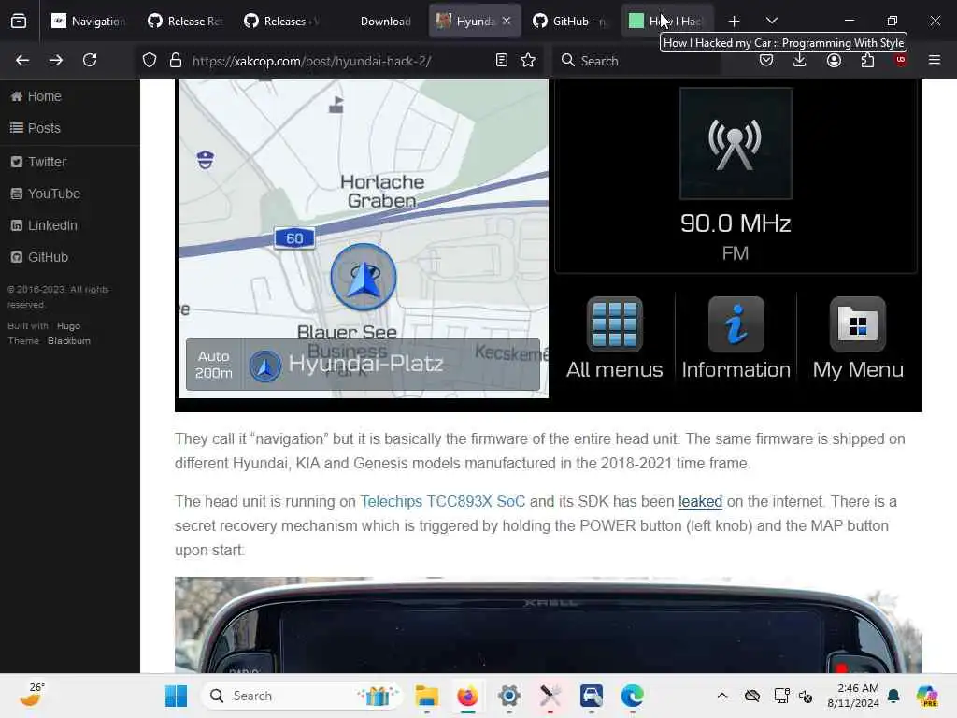The image size is (957, 718).
Task: Click the browser Search field
Action: pos(635,61)
